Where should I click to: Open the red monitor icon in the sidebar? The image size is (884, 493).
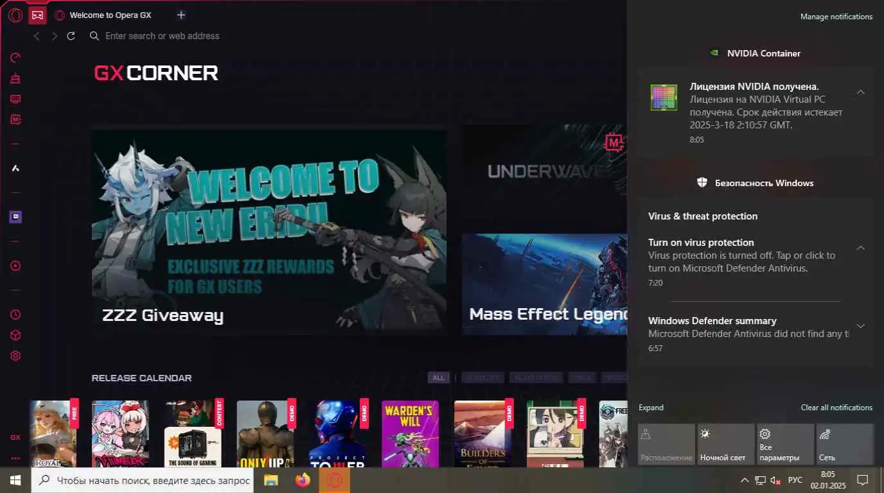(15, 99)
